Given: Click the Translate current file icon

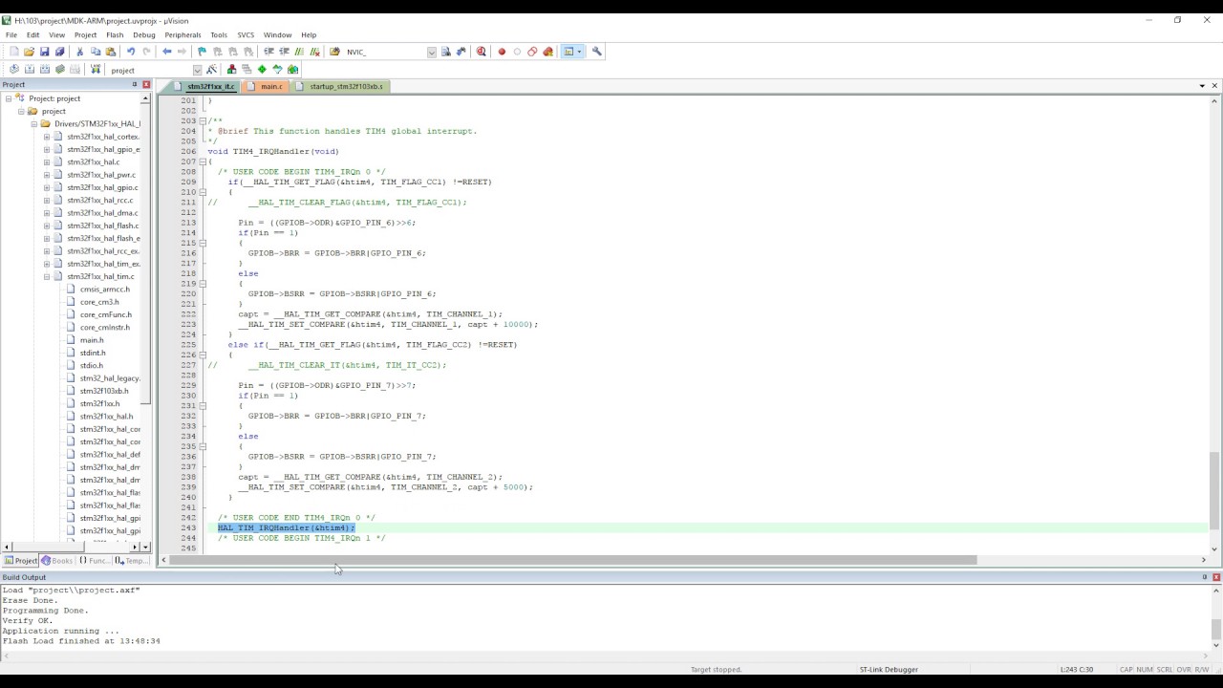Looking at the screenshot, I should (x=13, y=69).
